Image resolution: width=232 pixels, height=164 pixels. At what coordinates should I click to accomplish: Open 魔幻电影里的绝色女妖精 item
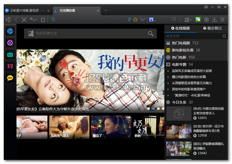click(x=189, y=77)
